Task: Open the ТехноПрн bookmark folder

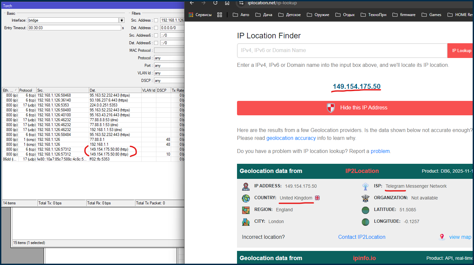Action: pyautogui.click(x=373, y=15)
